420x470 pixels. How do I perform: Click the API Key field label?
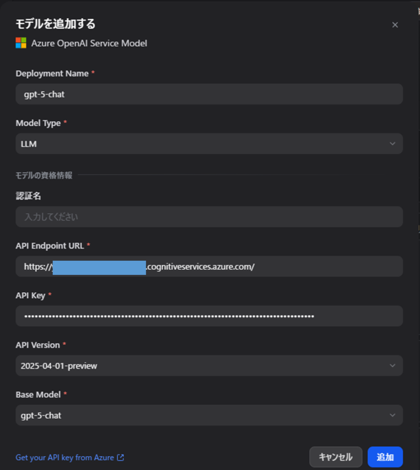click(x=30, y=296)
